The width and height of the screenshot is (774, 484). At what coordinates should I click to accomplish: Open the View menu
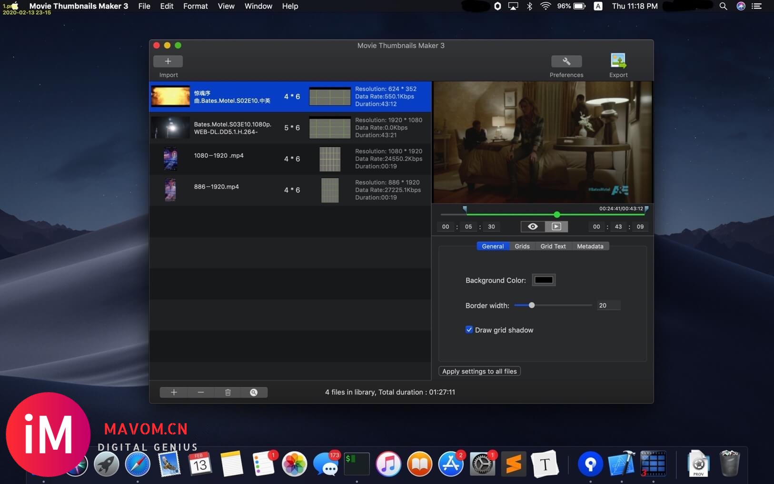tap(226, 6)
